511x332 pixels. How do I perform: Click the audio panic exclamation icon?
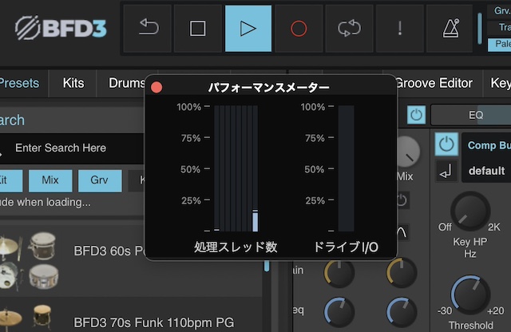pos(400,28)
